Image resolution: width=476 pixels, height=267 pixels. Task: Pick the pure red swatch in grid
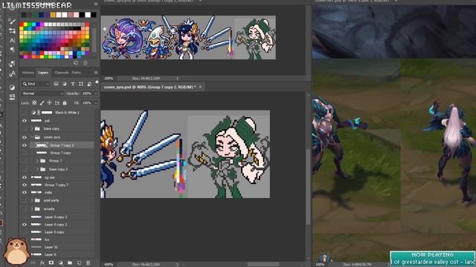[22, 24]
